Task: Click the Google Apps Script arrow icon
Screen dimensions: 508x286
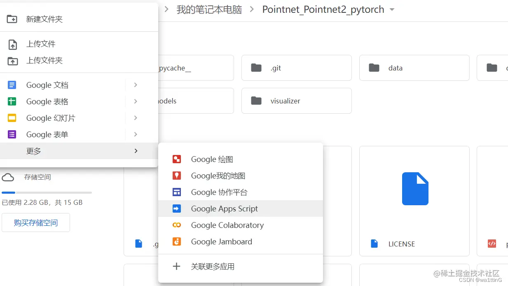Action: pos(177,209)
